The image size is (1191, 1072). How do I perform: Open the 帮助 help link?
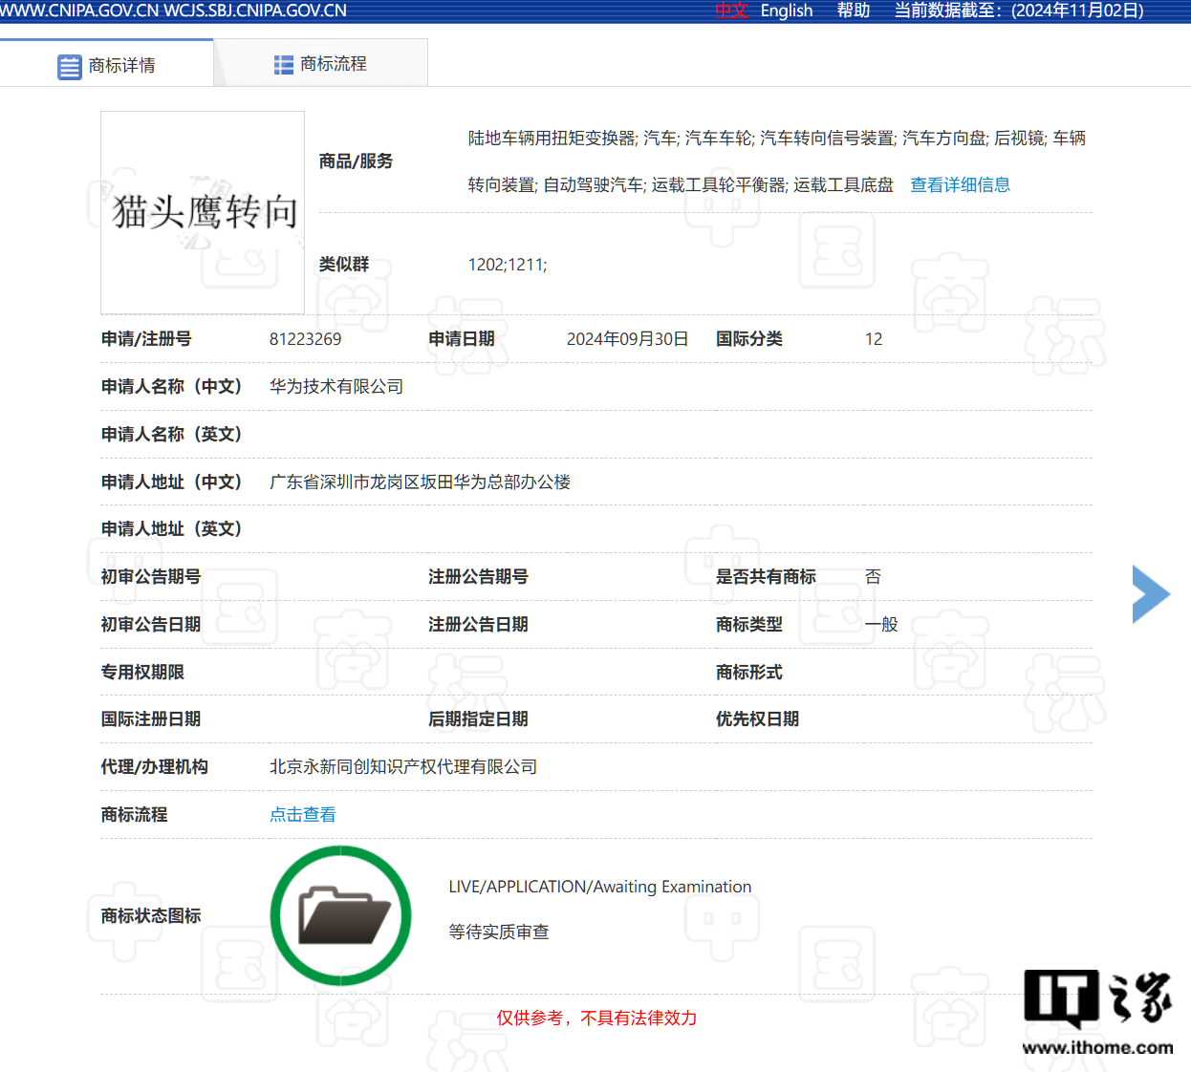click(853, 11)
